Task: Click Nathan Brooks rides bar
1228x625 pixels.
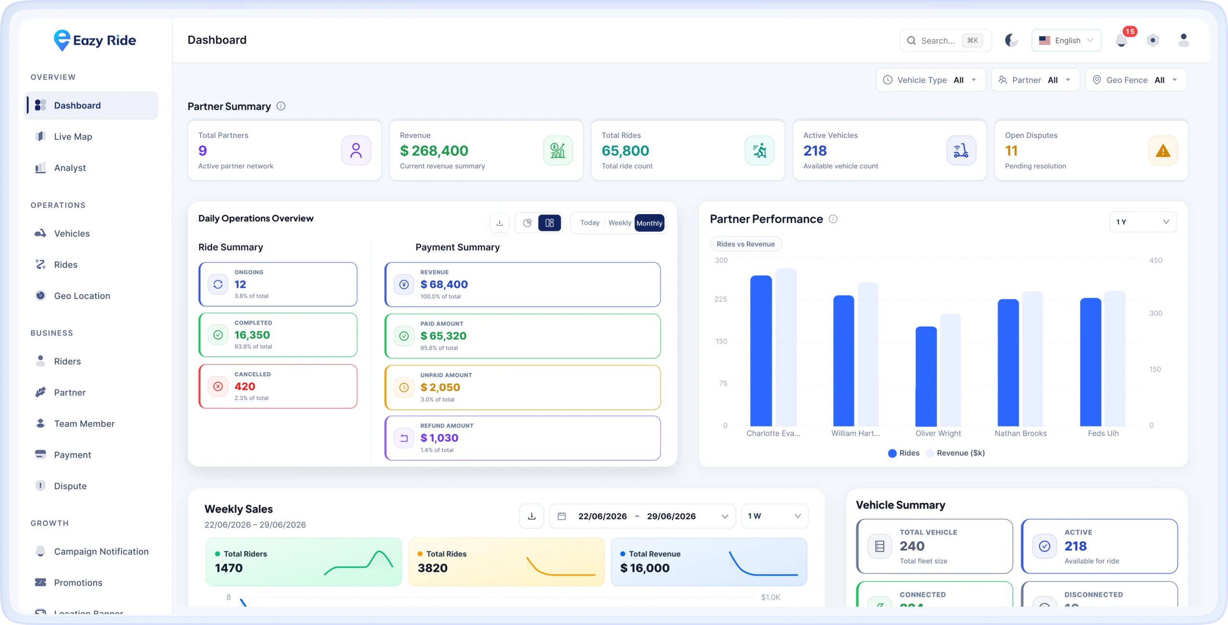Action: point(1008,363)
